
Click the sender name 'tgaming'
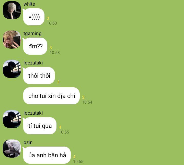(x=32, y=34)
